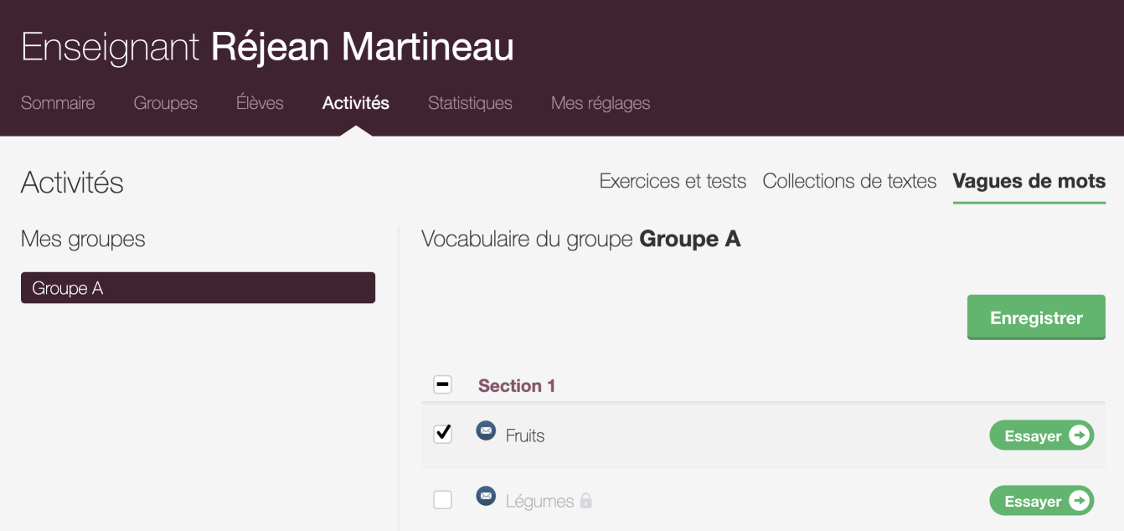
Task: Uncheck the Fruits checkbox
Action: pos(442,434)
